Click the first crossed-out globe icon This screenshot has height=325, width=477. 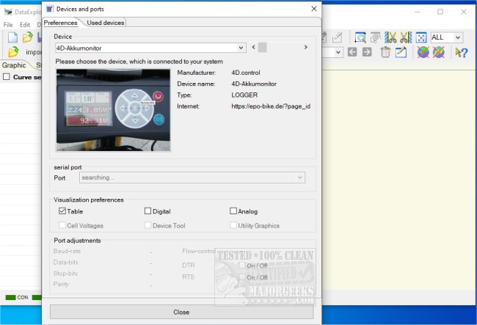(423, 52)
